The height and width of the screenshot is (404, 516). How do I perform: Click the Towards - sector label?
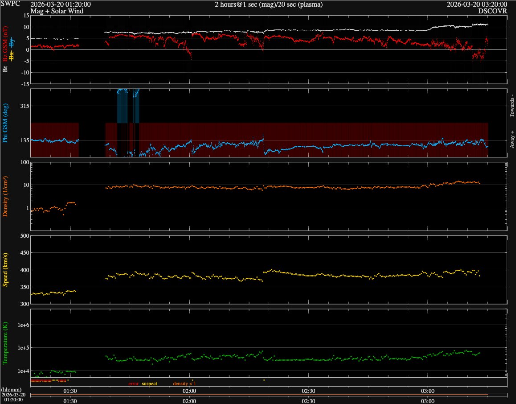(512, 106)
